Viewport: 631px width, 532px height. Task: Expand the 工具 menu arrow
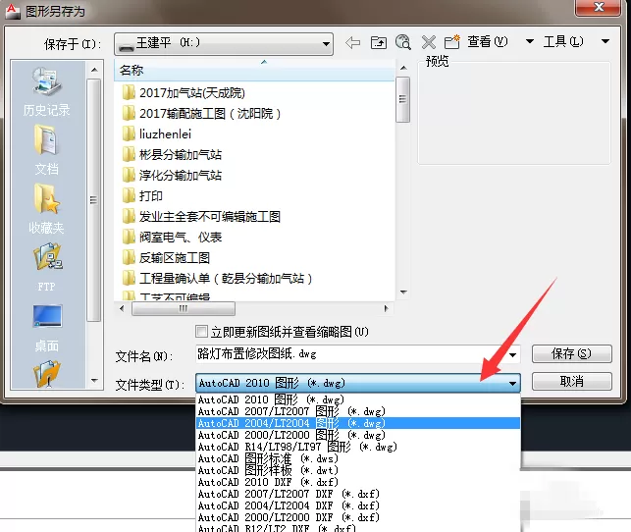[x=605, y=41]
